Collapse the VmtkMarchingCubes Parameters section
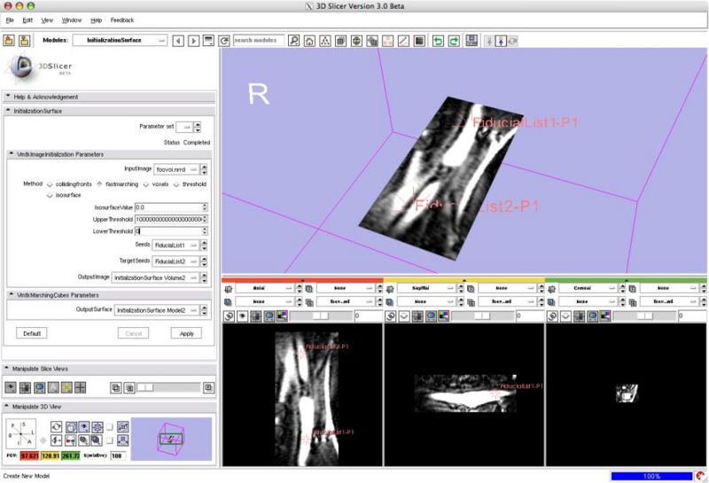Image resolution: width=709 pixels, height=483 pixels. tap(108, 295)
